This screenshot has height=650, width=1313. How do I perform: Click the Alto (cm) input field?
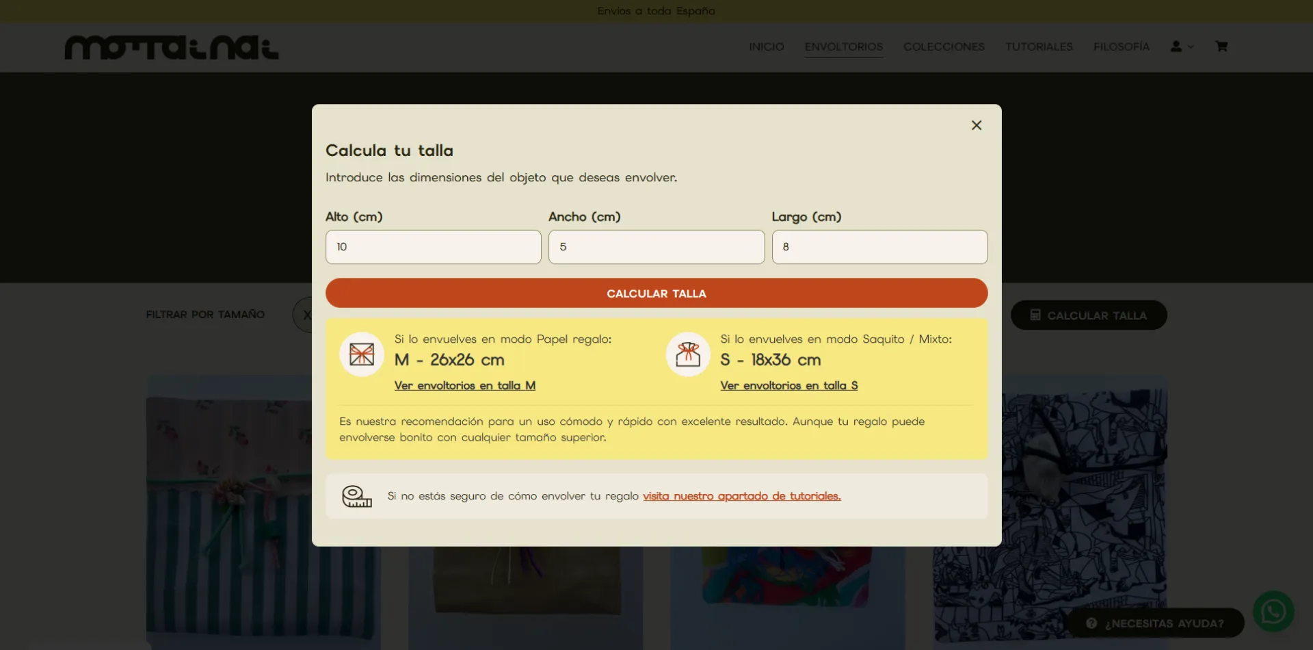coord(434,247)
